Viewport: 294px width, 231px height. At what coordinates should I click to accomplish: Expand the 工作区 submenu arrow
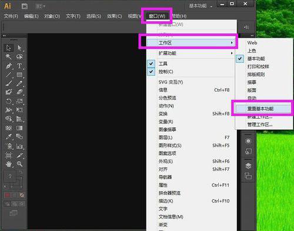[232, 42]
